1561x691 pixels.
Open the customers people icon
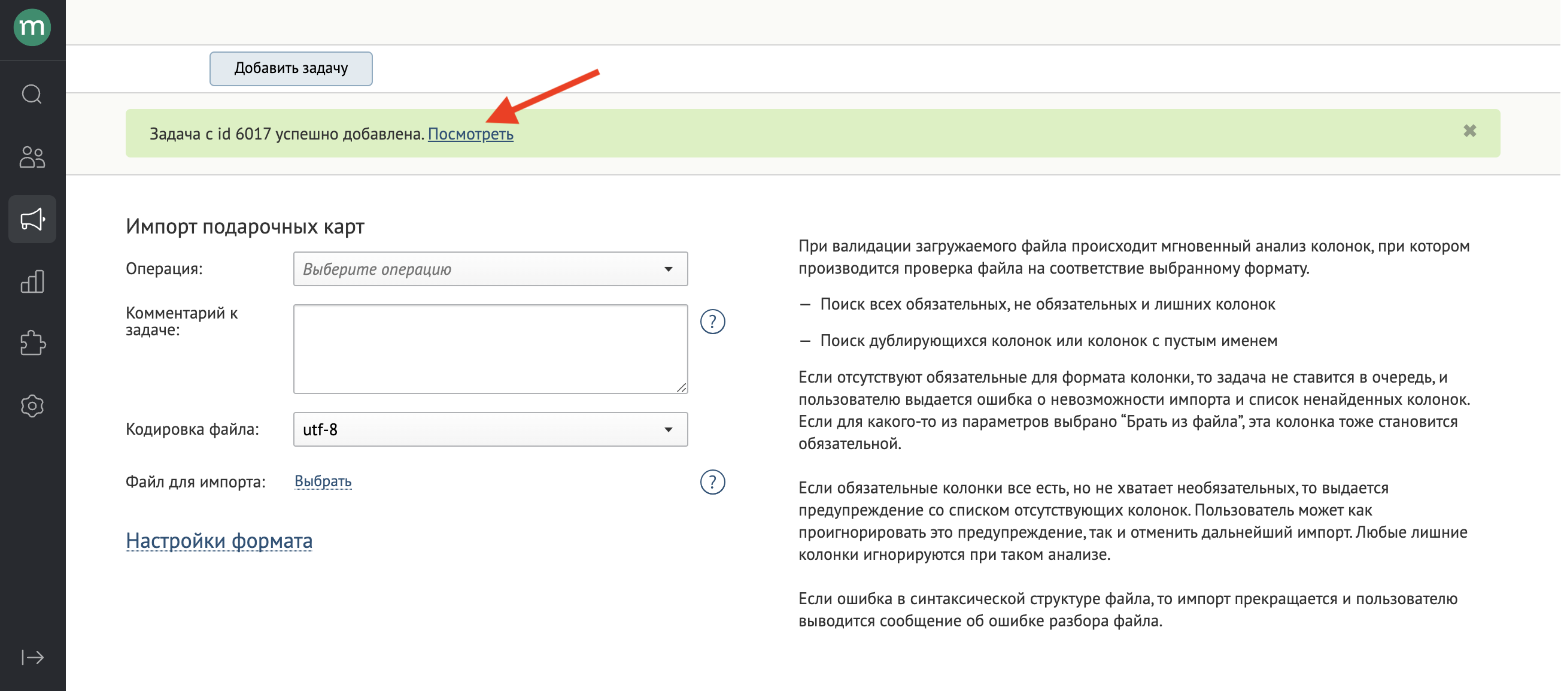tap(32, 157)
